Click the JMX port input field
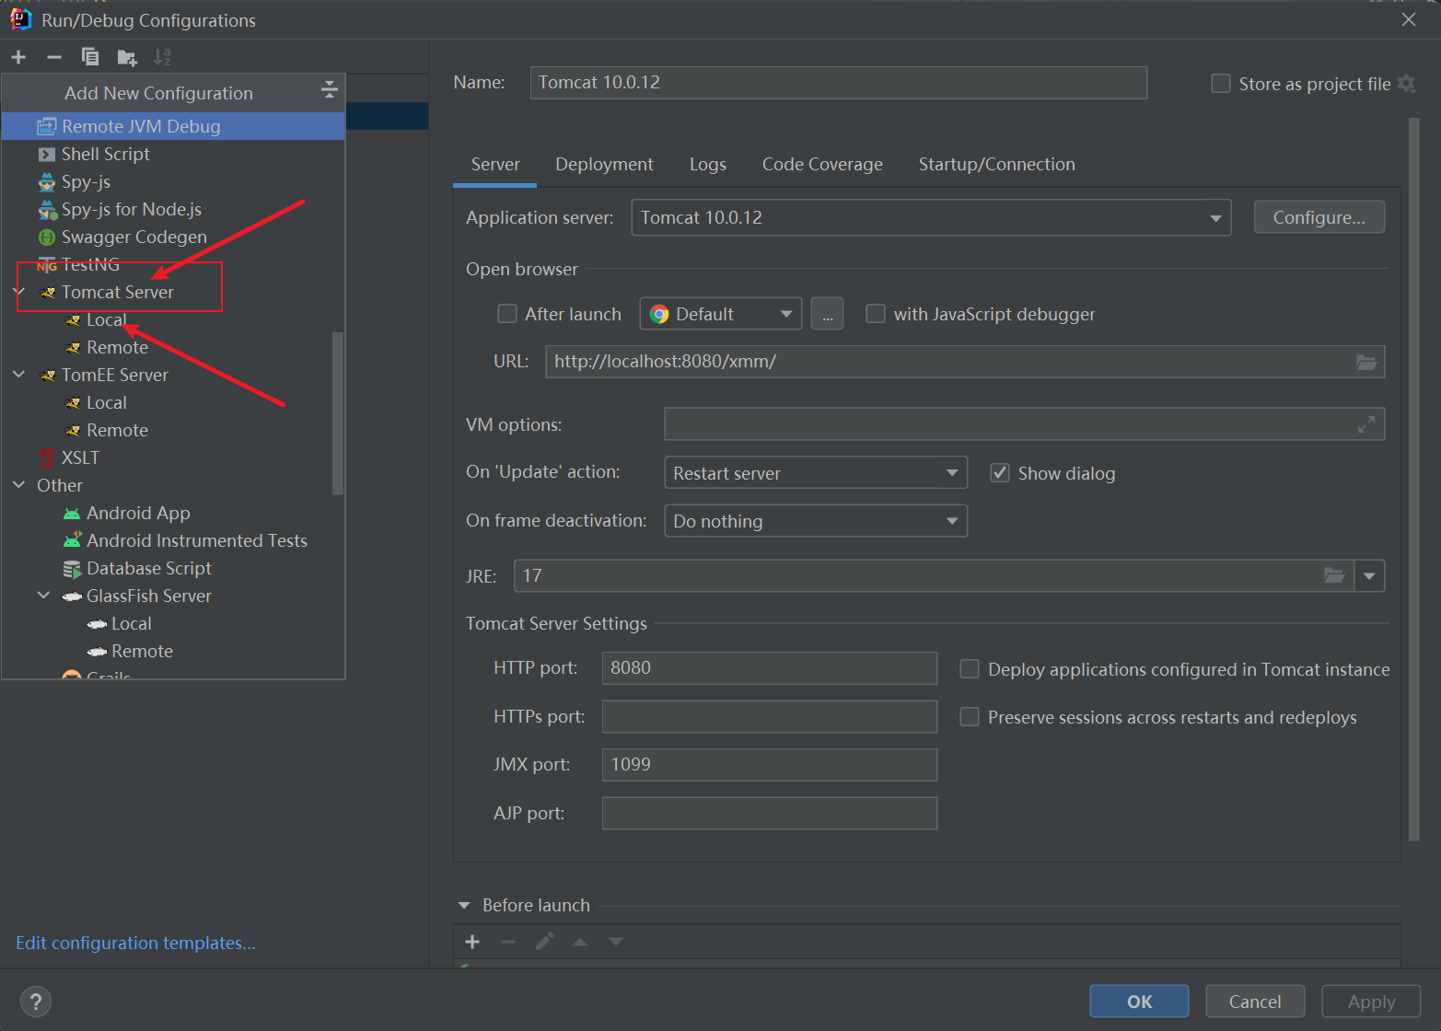This screenshot has width=1441, height=1031. tap(770, 765)
